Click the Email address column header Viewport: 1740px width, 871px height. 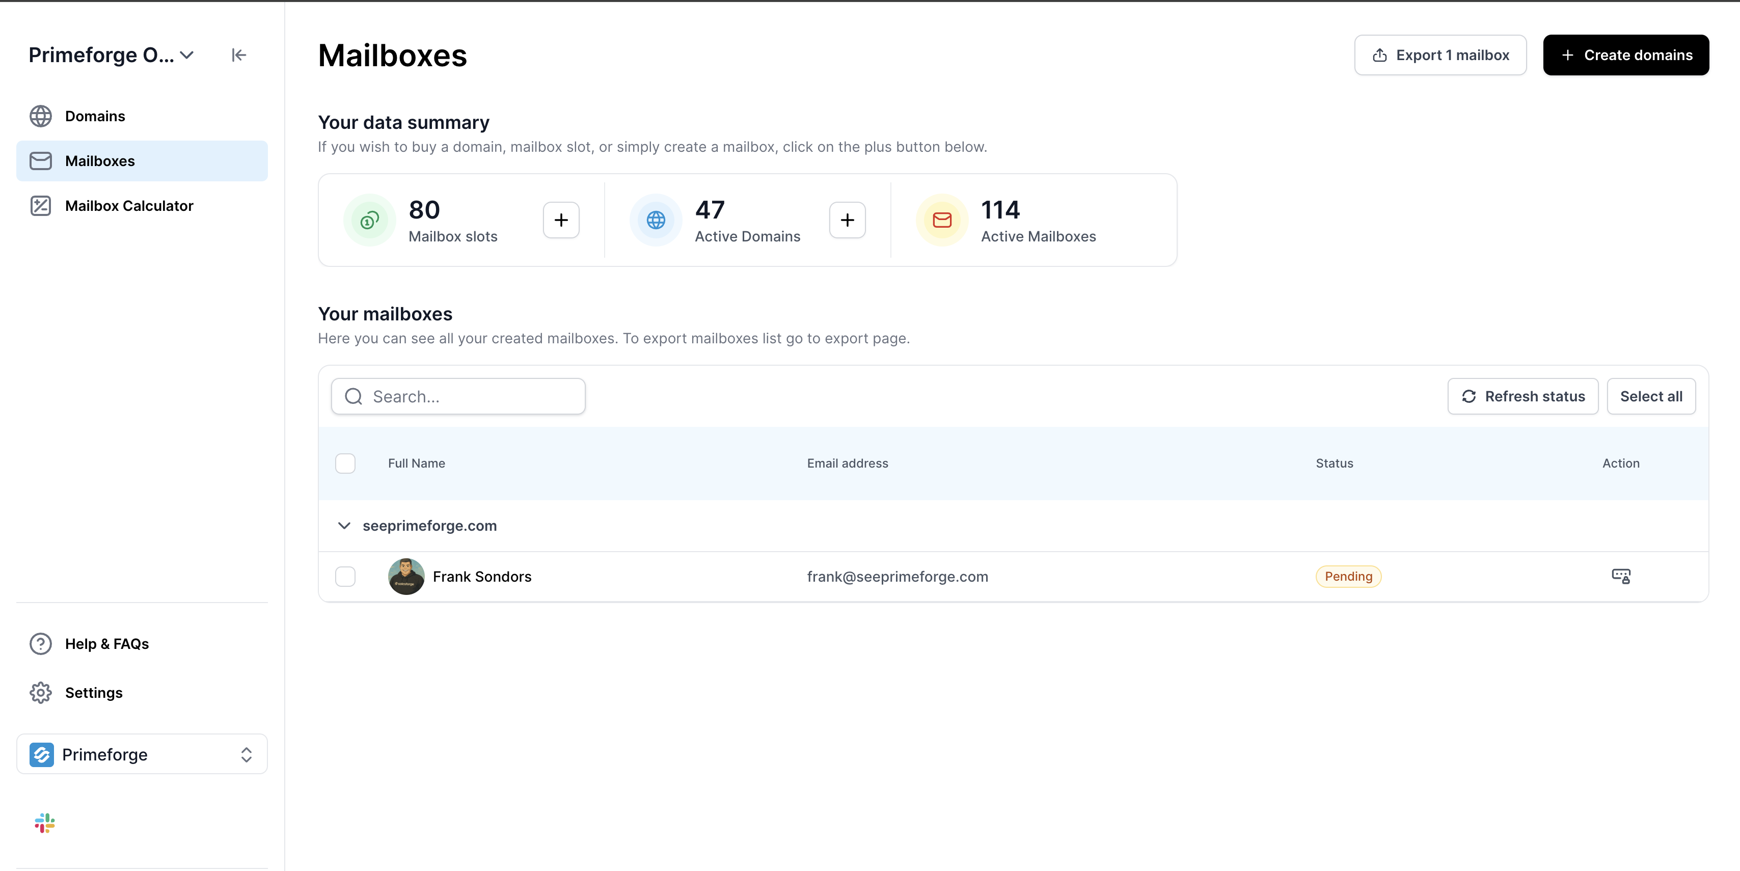pos(847,463)
